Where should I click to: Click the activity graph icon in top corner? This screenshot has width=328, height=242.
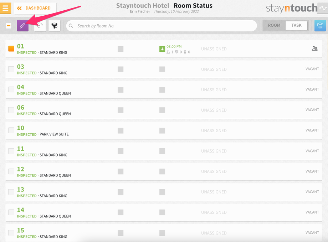pos(323,8)
